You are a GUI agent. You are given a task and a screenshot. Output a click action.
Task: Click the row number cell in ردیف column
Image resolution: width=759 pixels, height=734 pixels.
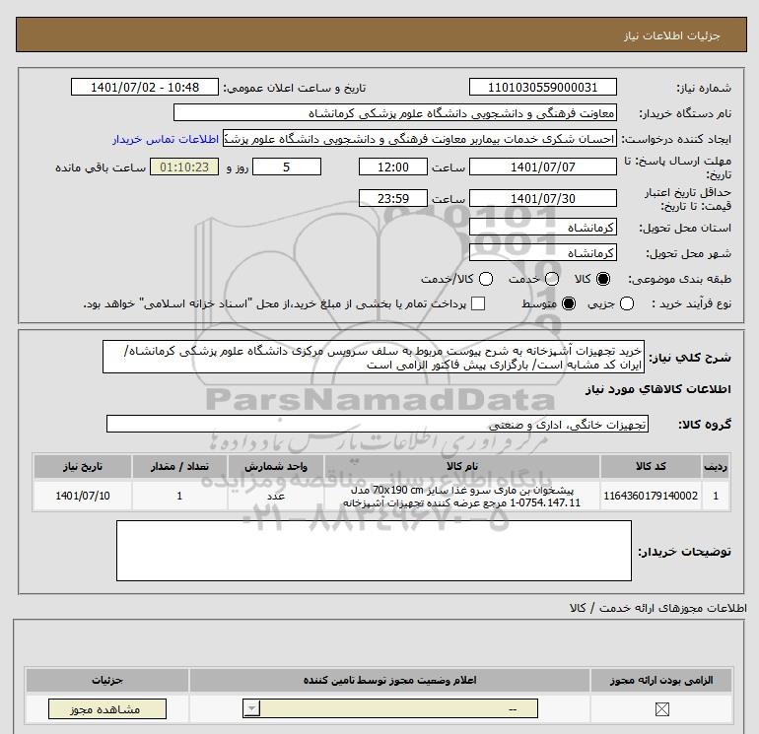[716, 496]
